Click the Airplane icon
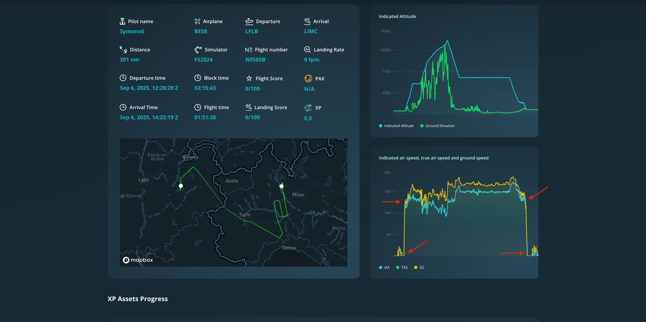 (197, 21)
